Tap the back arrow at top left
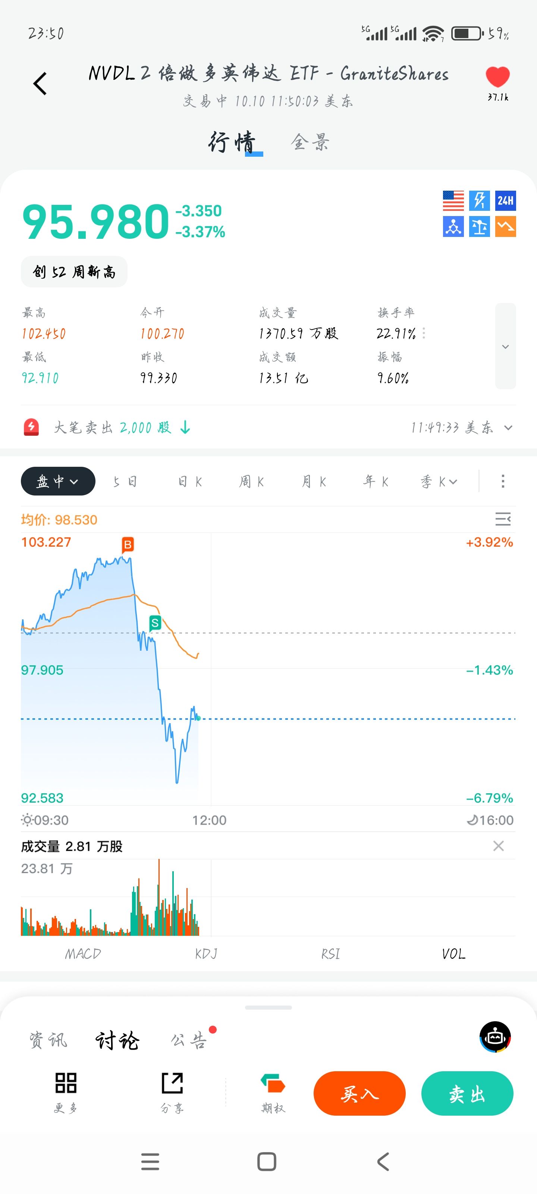Viewport: 537px width, 1194px height. 40,84
